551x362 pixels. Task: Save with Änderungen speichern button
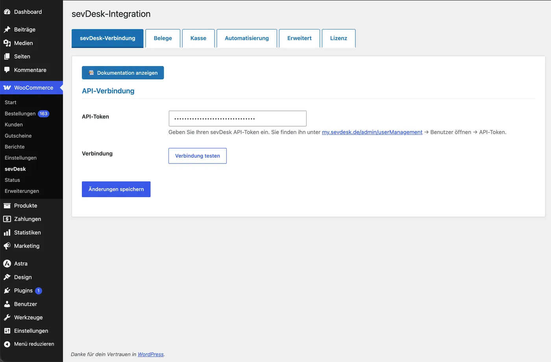pyautogui.click(x=116, y=189)
